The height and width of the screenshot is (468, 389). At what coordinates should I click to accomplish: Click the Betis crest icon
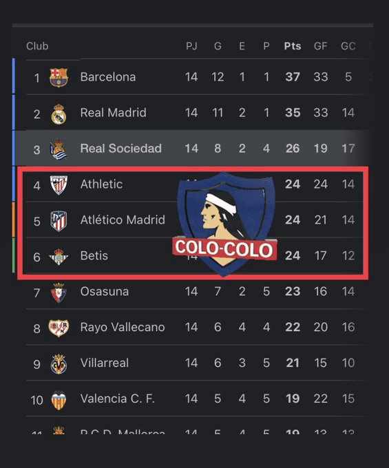tap(59, 257)
